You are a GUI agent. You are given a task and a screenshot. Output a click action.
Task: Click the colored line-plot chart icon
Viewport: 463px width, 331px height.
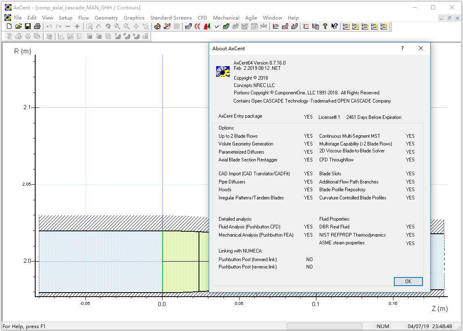[276, 27]
